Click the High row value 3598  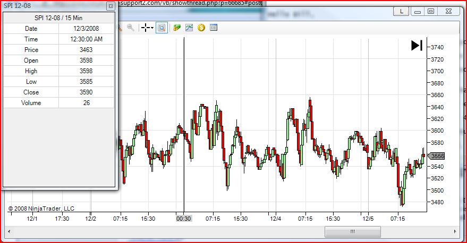(x=86, y=71)
